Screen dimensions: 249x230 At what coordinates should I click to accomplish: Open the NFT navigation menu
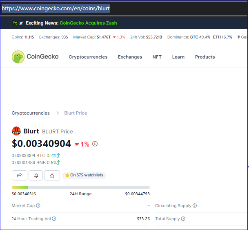157,57
